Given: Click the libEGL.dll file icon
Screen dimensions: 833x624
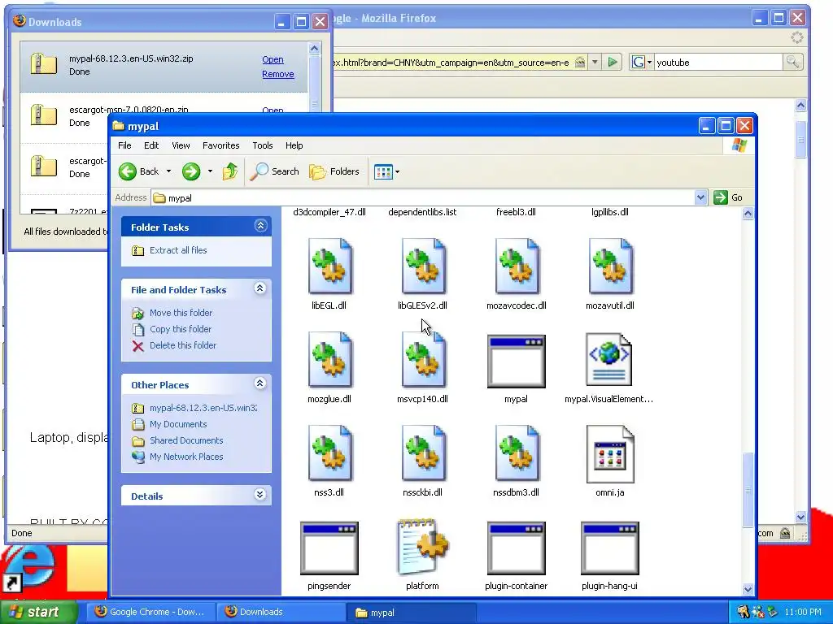Looking at the screenshot, I should point(329,266).
